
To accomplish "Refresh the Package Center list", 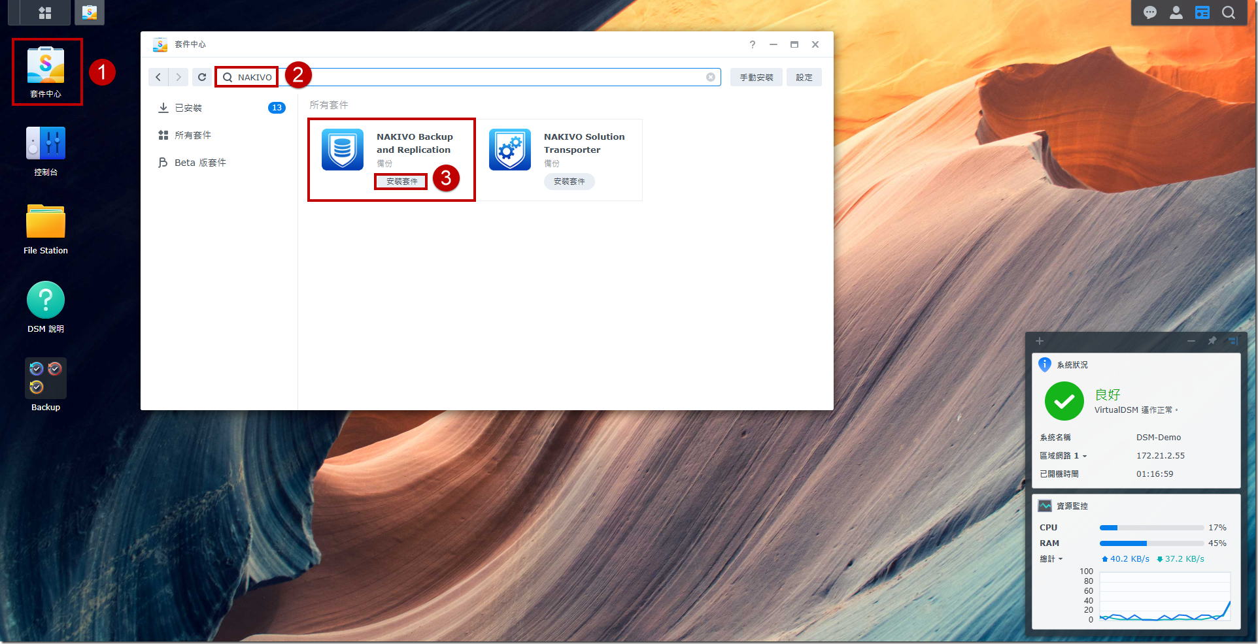I will coord(202,77).
